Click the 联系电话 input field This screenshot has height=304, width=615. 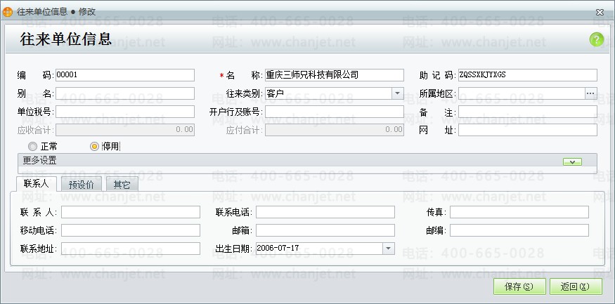(x=325, y=212)
